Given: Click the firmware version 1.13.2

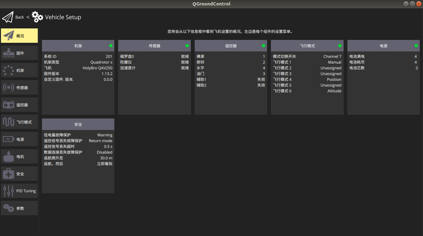Looking at the screenshot, I should [107, 74].
